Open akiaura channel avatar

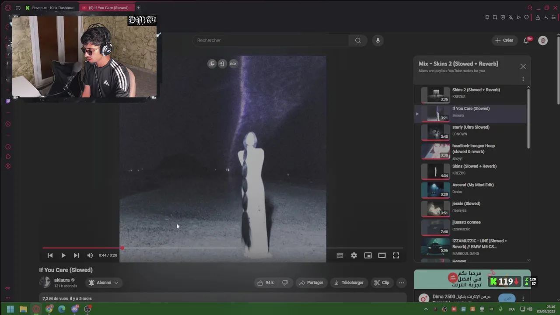(45, 283)
